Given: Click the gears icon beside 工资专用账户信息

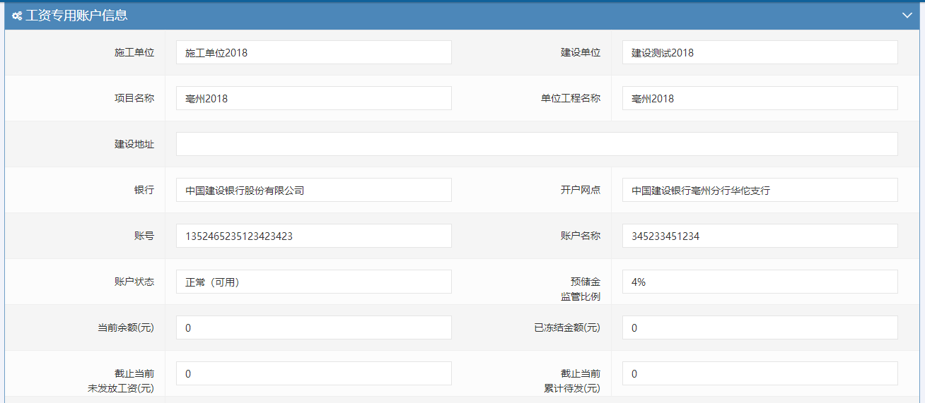Looking at the screenshot, I should 16,16.
